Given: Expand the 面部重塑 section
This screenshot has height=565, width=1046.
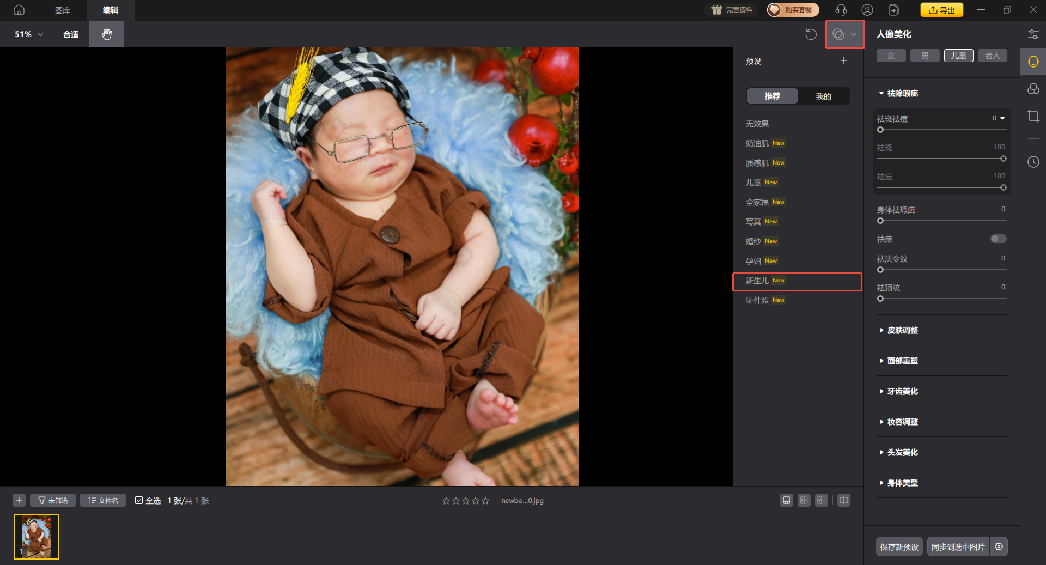Looking at the screenshot, I should pos(902,361).
